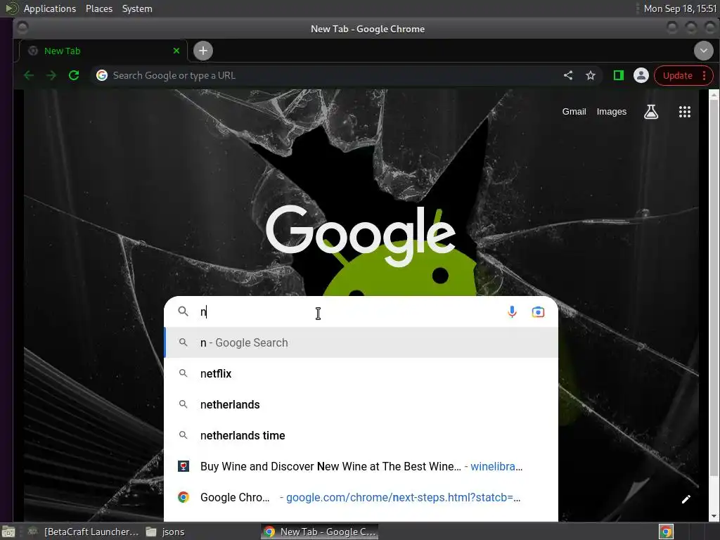The width and height of the screenshot is (720, 540).
Task: Open the Images link
Action: [x=611, y=112]
